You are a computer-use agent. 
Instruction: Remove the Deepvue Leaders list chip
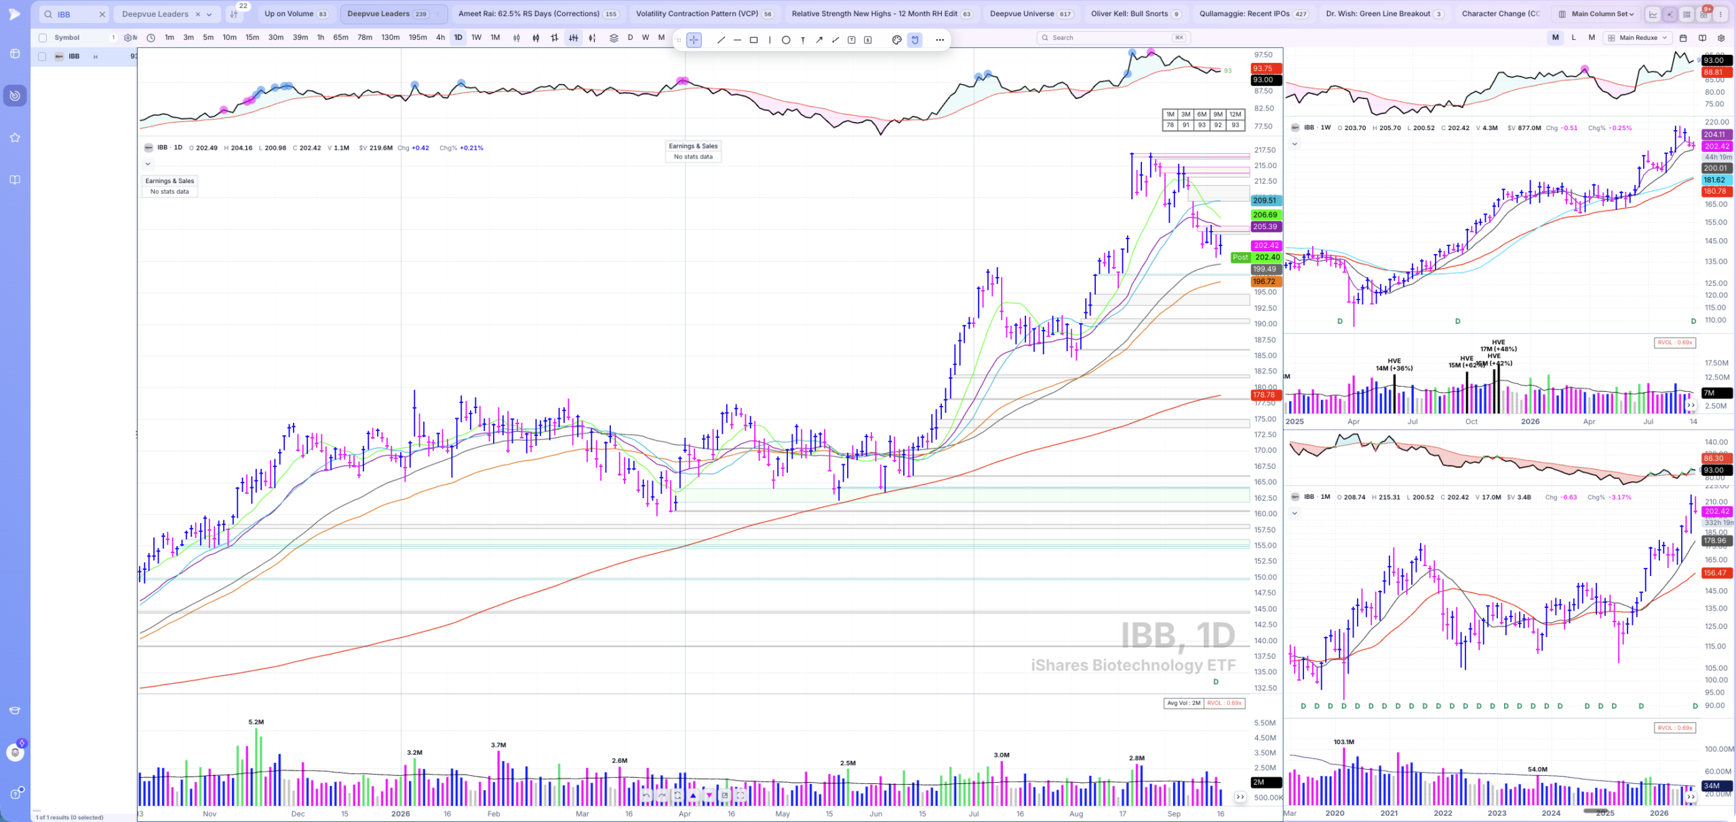pos(198,14)
